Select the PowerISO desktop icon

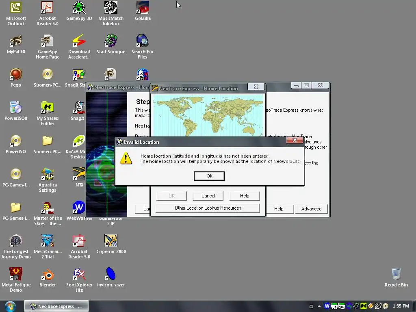[x=16, y=144]
